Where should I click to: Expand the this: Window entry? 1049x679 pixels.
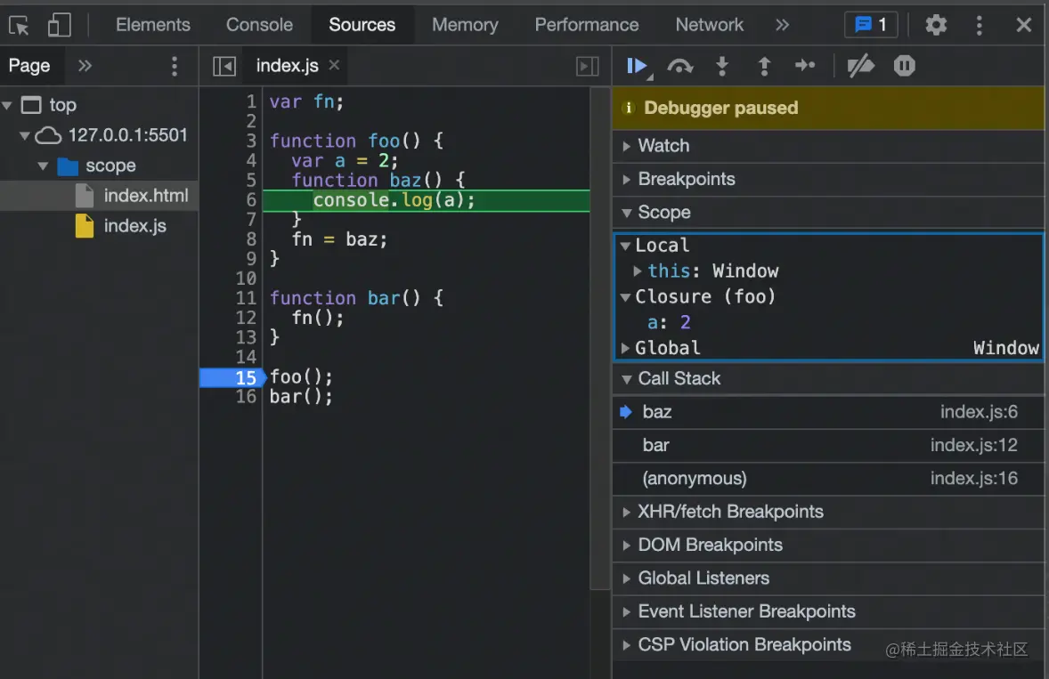click(638, 271)
